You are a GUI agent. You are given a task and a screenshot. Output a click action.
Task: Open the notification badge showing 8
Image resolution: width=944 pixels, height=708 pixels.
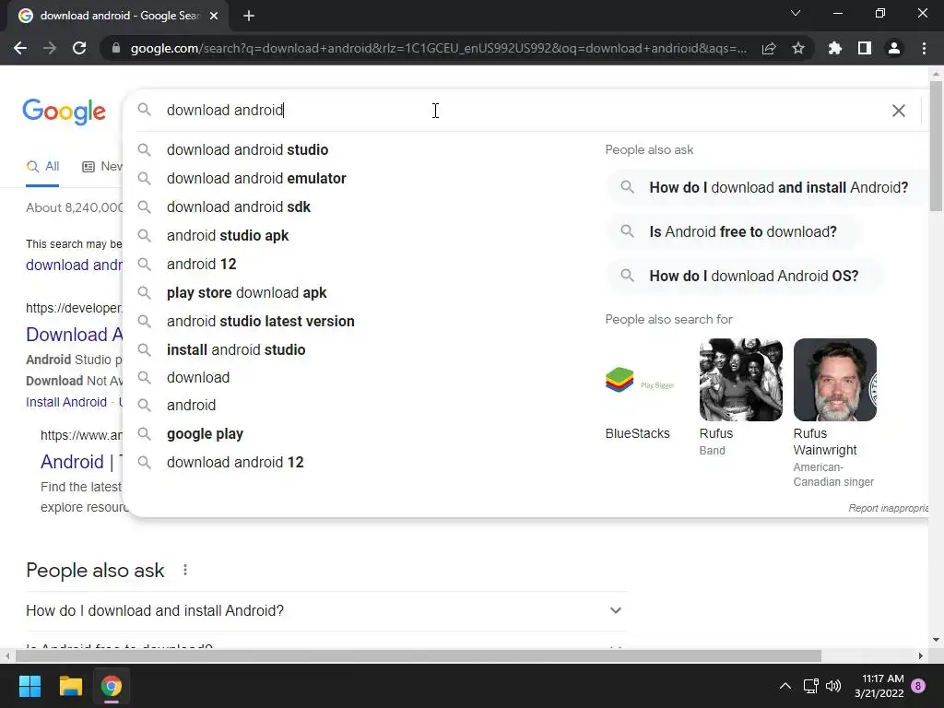pyautogui.click(x=918, y=686)
